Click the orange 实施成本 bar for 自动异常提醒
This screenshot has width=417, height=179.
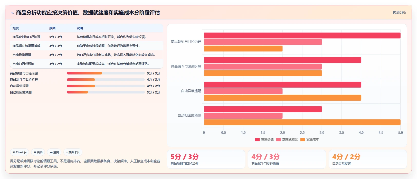[x=282, y=98]
